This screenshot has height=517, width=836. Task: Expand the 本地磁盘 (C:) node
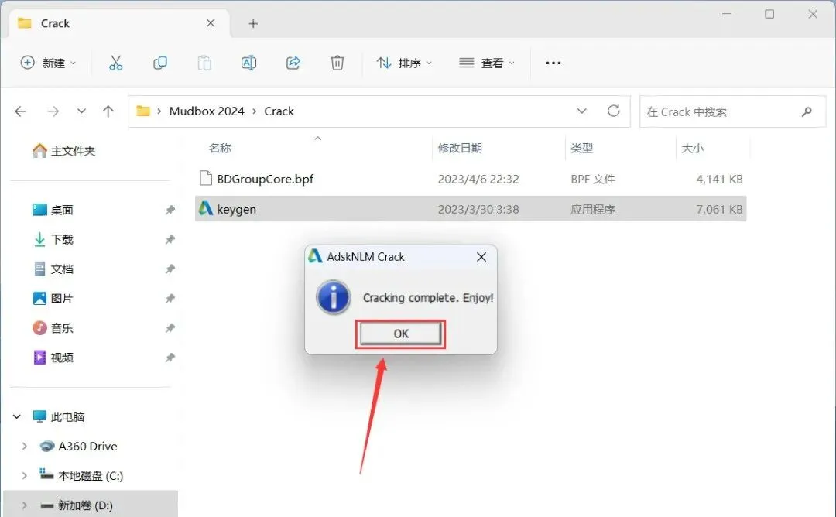tap(25, 475)
